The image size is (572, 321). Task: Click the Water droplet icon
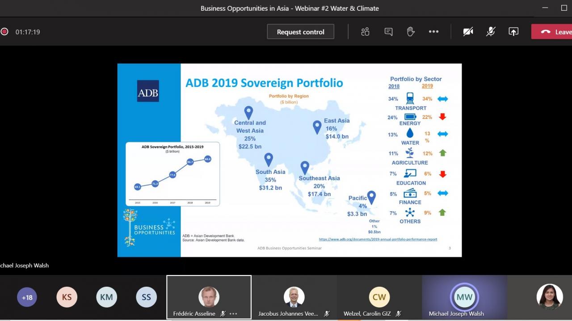(x=410, y=133)
